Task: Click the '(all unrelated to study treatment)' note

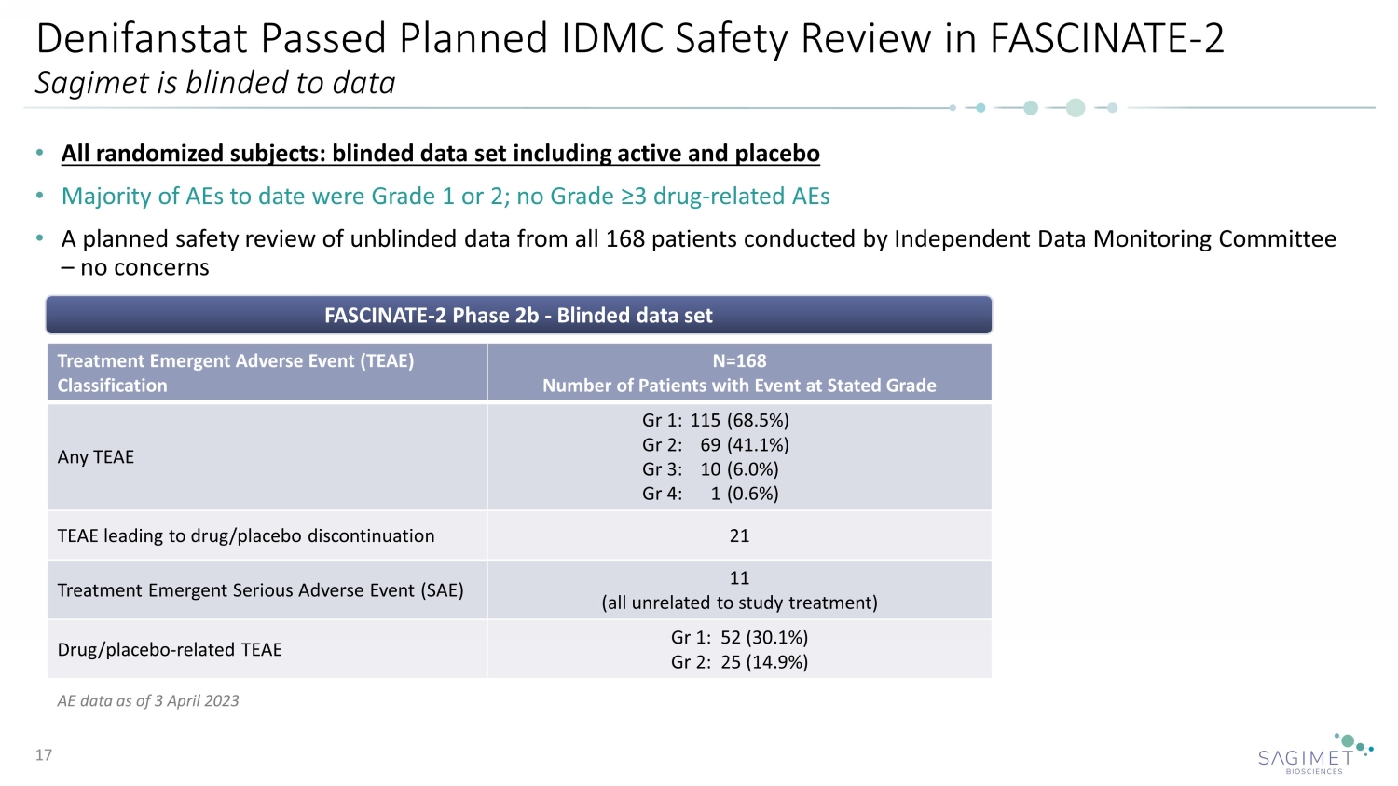Action: tap(739, 603)
